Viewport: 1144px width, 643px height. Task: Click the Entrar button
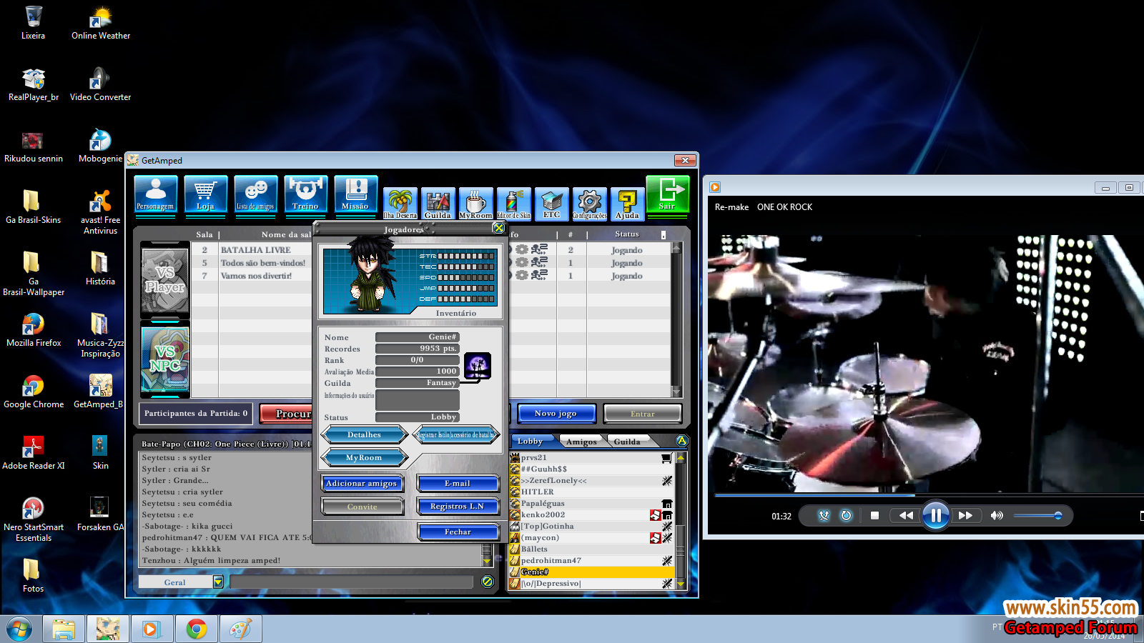(642, 414)
